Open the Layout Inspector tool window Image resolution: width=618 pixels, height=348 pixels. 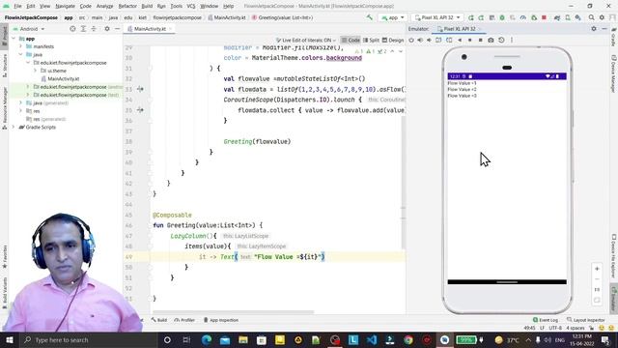(586, 320)
